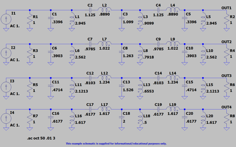Select resistor R3 symbol
Image resolution: width=236 pixels, height=147 pixels.
[x=30, y=53]
